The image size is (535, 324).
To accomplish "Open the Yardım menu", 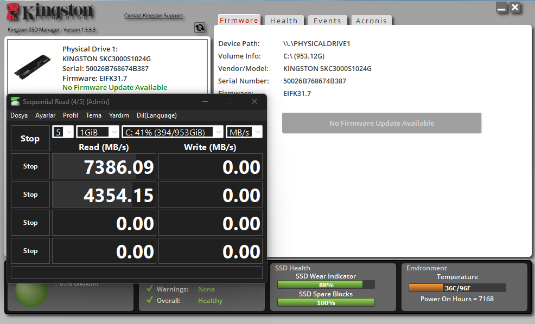I will (x=119, y=115).
